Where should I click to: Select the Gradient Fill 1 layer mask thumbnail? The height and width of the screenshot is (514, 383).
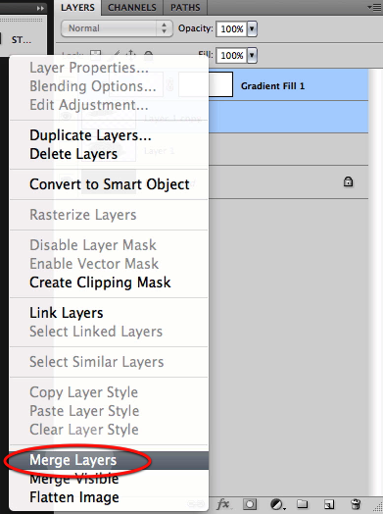(x=206, y=84)
